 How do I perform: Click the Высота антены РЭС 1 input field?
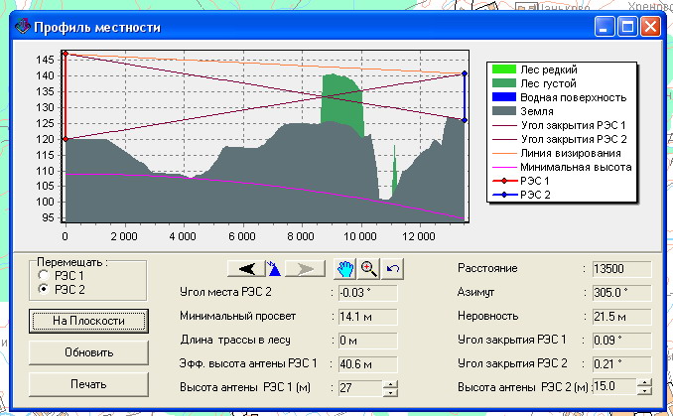354,387
